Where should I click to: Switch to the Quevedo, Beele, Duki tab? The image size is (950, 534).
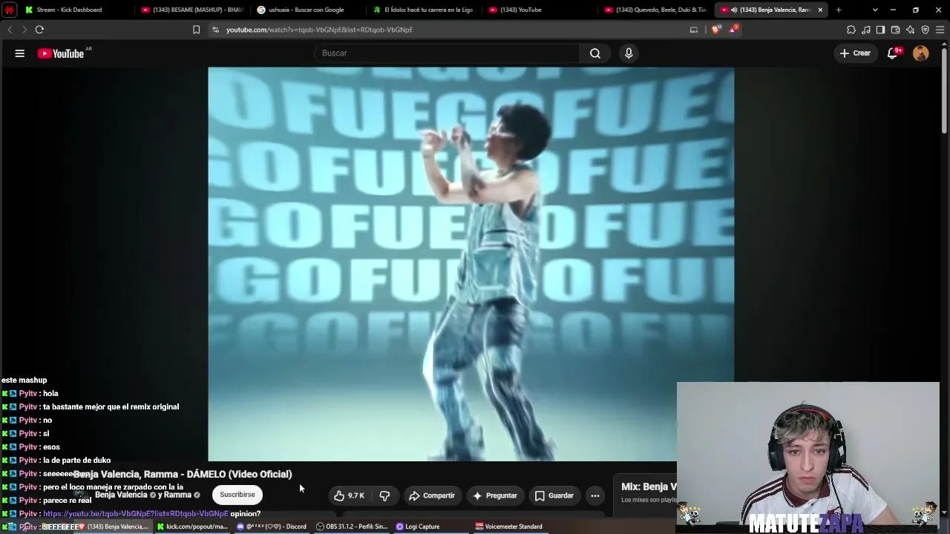click(655, 10)
